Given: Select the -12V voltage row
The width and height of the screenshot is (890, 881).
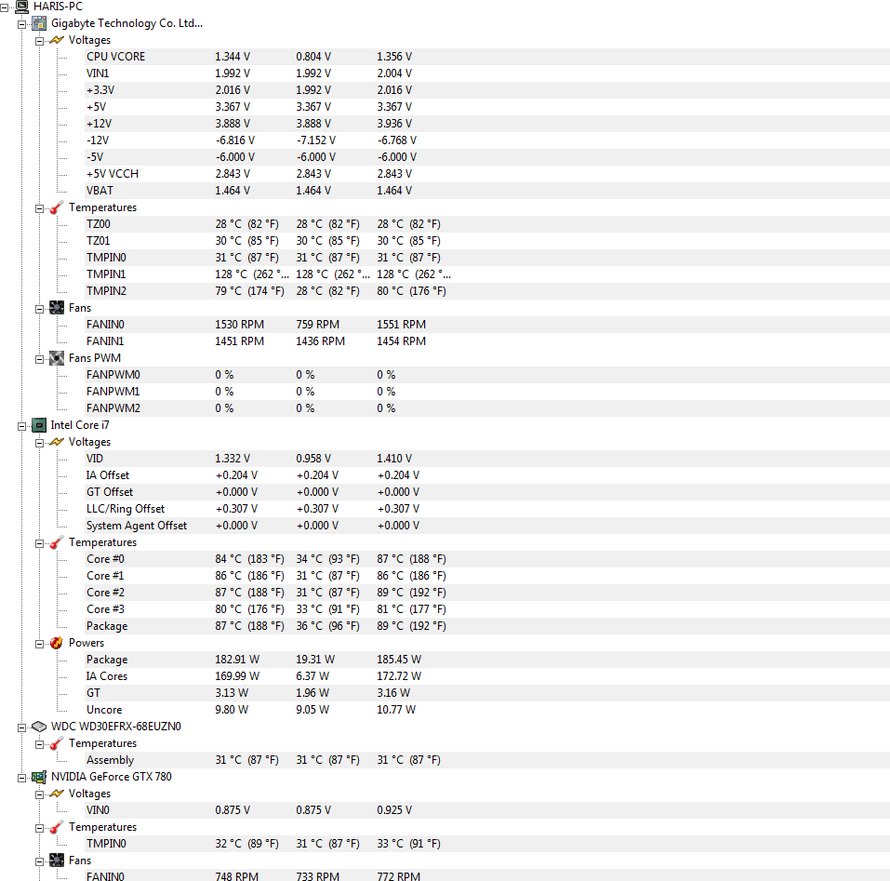Looking at the screenshot, I should [x=487, y=140].
